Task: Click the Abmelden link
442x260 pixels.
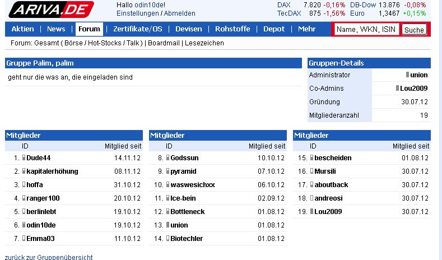Action: 180,13
